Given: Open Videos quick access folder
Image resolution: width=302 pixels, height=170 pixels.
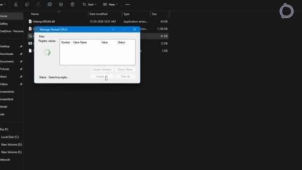Looking at the screenshot, I should click(4, 84).
